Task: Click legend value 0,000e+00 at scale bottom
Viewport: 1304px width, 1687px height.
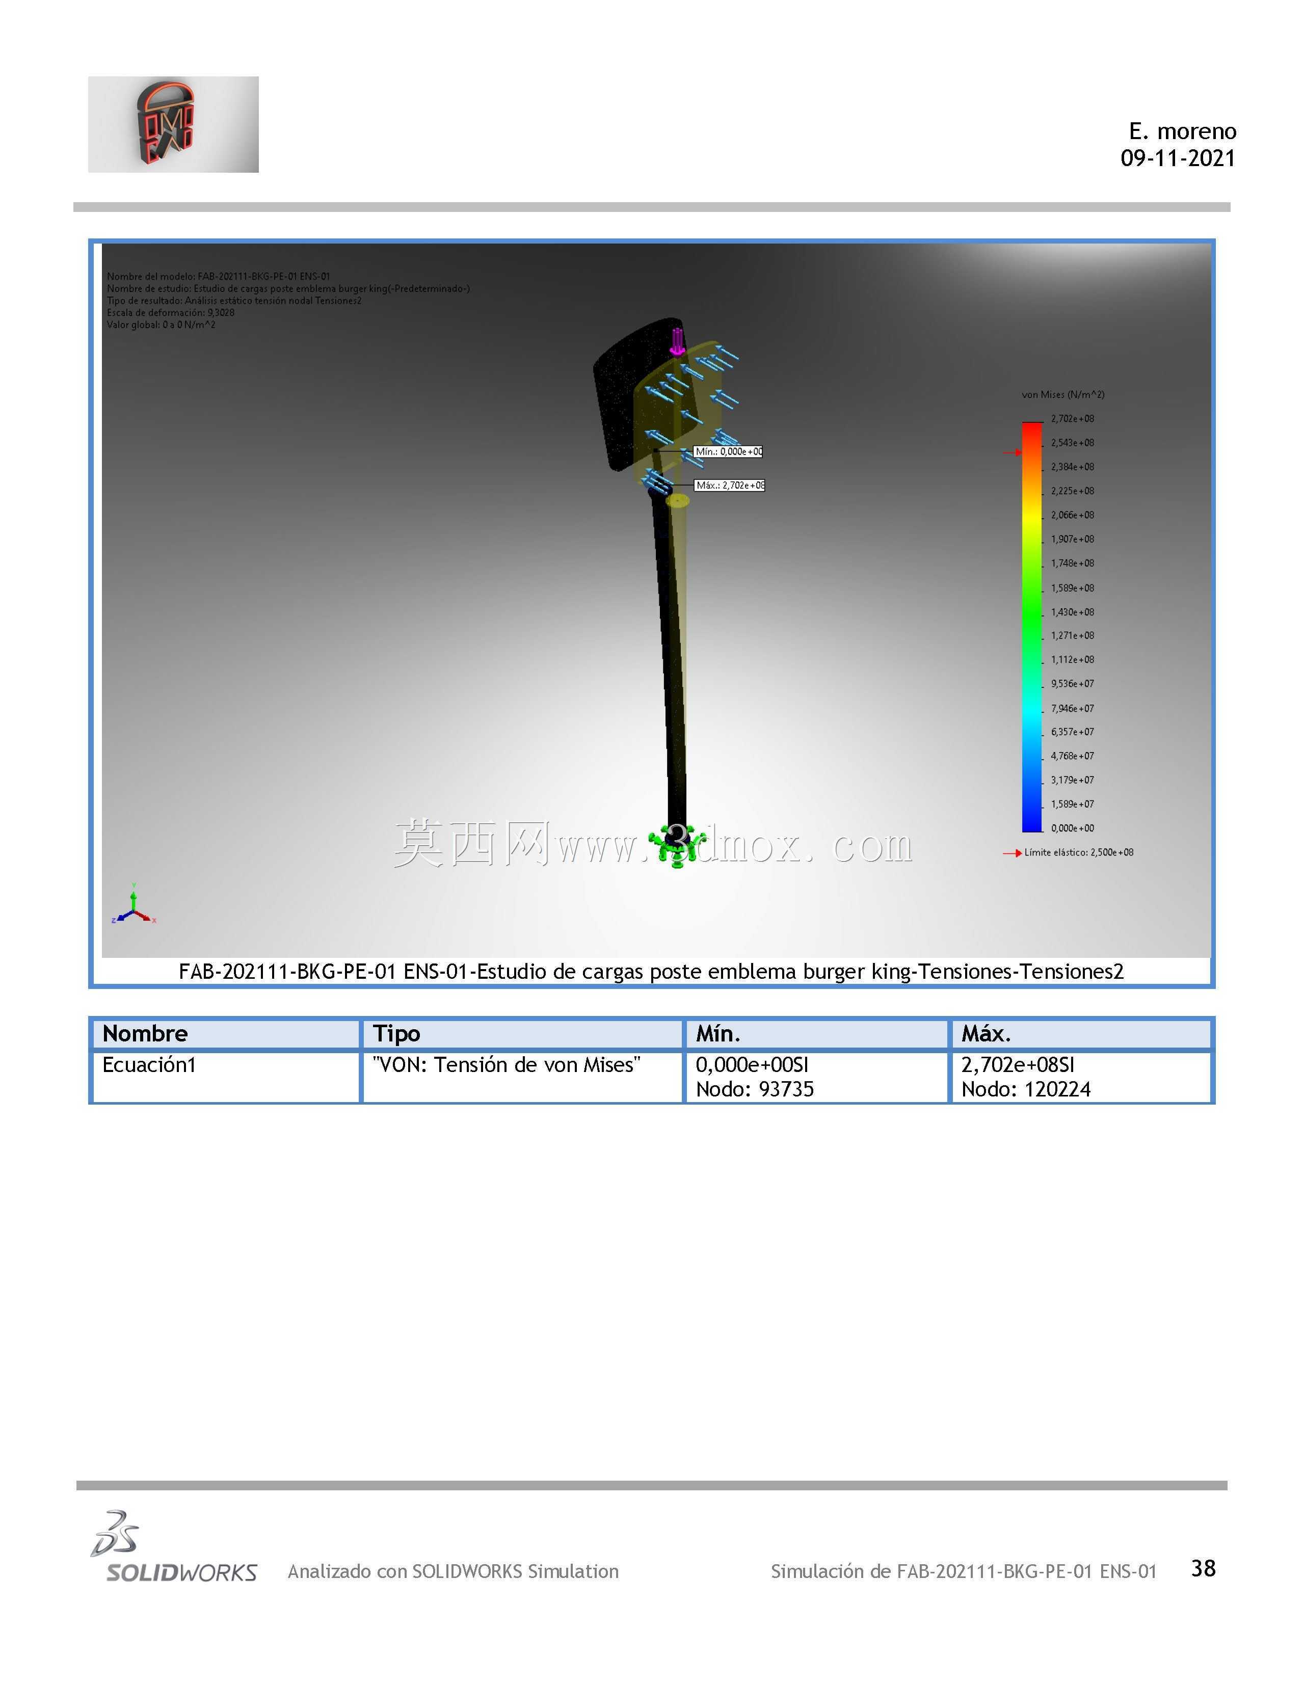Action: pyautogui.click(x=1072, y=828)
